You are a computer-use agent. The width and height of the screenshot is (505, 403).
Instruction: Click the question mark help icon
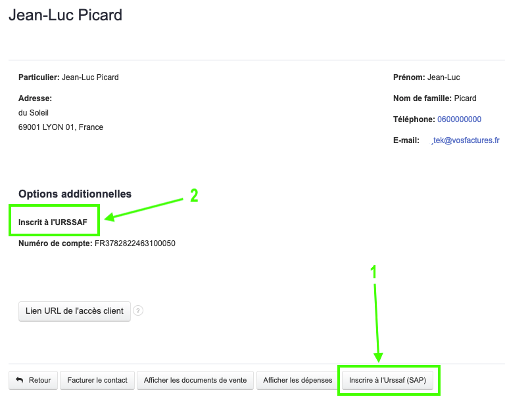click(x=138, y=311)
